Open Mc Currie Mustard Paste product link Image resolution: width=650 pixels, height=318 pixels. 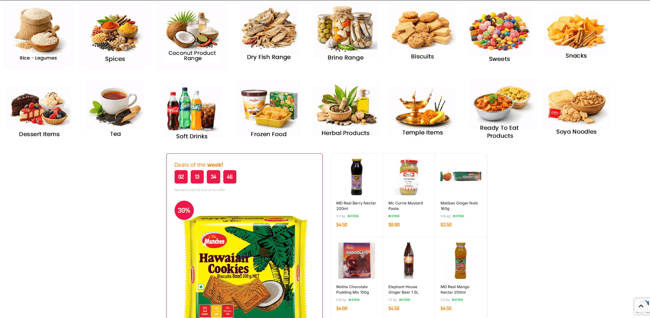pyautogui.click(x=405, y=206)
